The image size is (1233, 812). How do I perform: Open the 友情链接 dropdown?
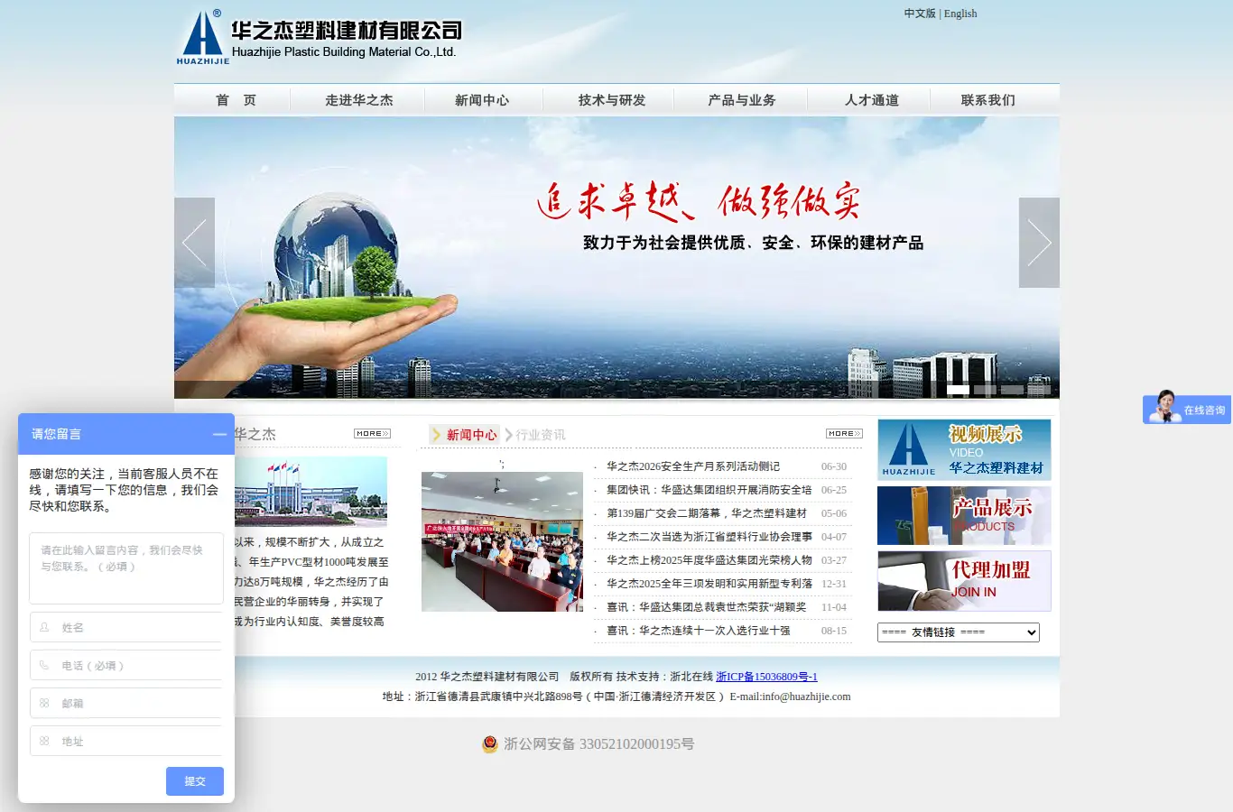click(958, 632)
